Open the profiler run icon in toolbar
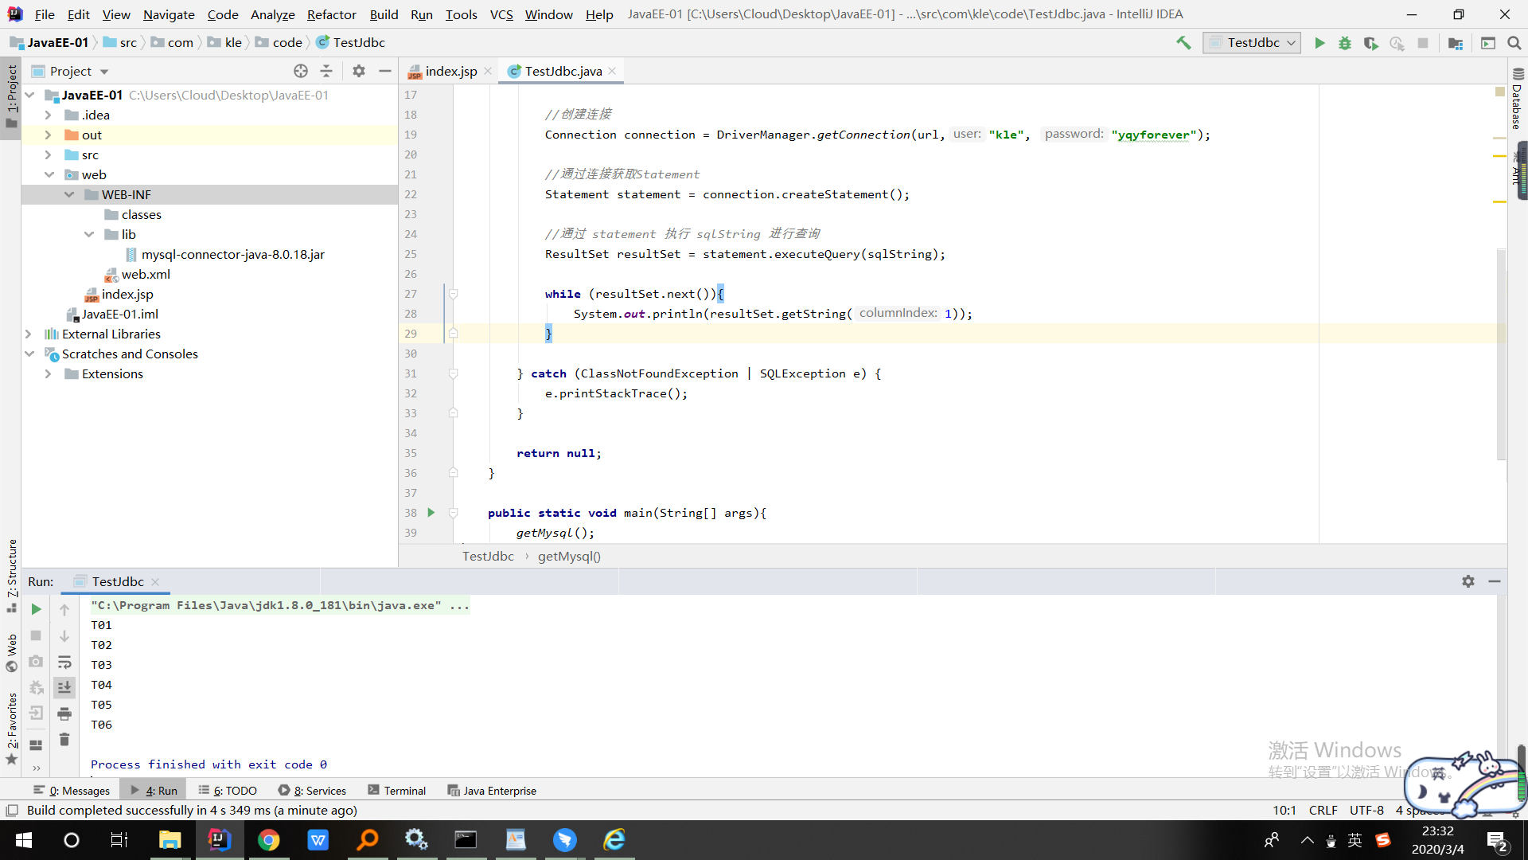This screenshot has width=1528, height=860. [x=1397, y=43]
